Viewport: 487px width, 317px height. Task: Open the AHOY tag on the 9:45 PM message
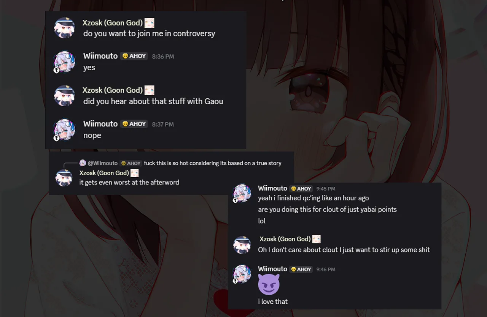coord(301,189)
